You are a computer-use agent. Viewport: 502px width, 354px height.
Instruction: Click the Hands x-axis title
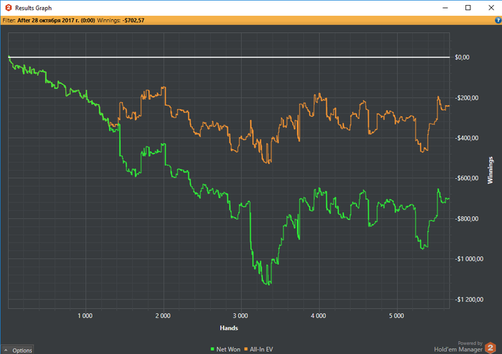(x=229, y=328)
